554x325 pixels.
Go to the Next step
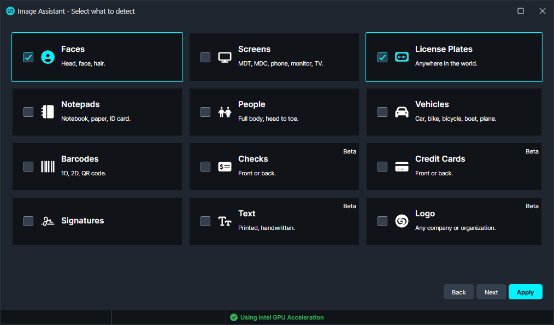pos(491,292)
